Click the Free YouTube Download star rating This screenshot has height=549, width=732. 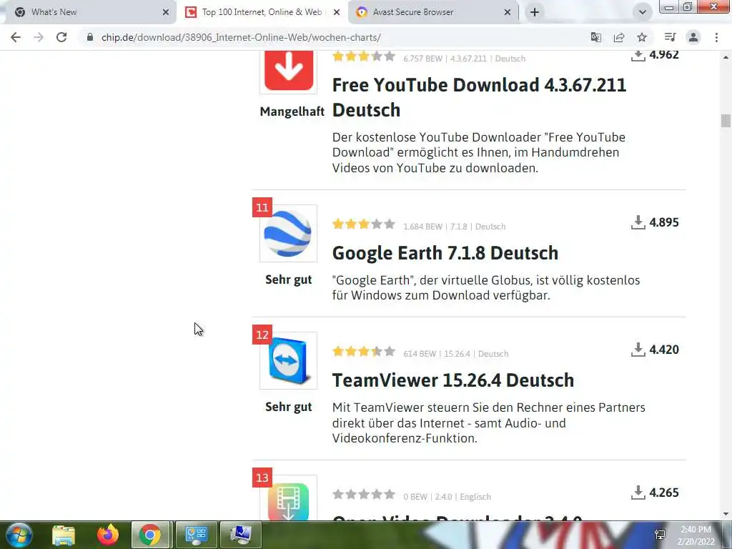[x=364, y=56]
